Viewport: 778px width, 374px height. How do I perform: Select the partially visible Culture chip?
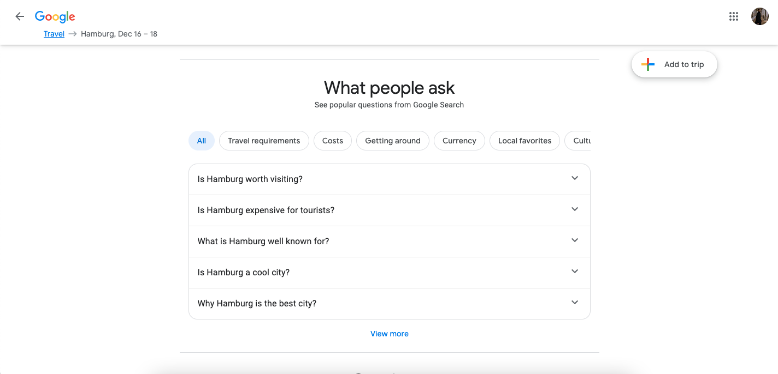tap(580, 141)
